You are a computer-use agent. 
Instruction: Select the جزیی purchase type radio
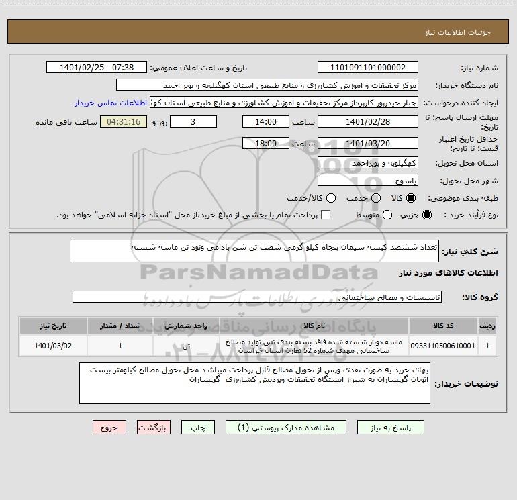427,215
